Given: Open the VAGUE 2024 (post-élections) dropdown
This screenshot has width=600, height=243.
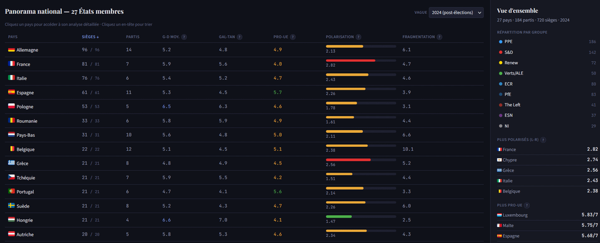Looking at the screenshot, I should 456,13.
